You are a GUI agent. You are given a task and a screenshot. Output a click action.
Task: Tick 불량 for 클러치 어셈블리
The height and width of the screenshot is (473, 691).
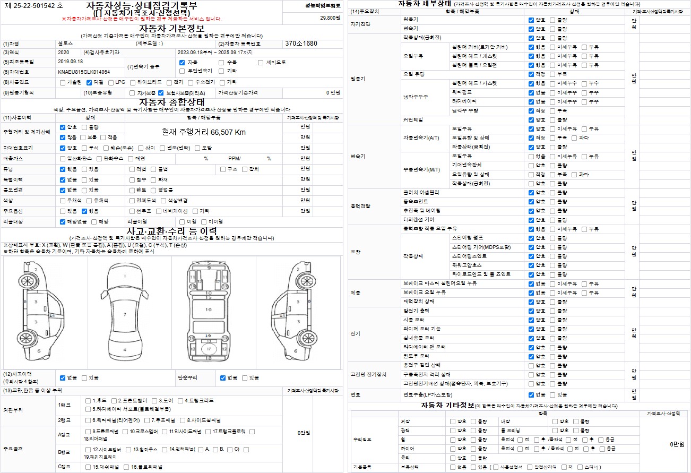coord(552,193)
